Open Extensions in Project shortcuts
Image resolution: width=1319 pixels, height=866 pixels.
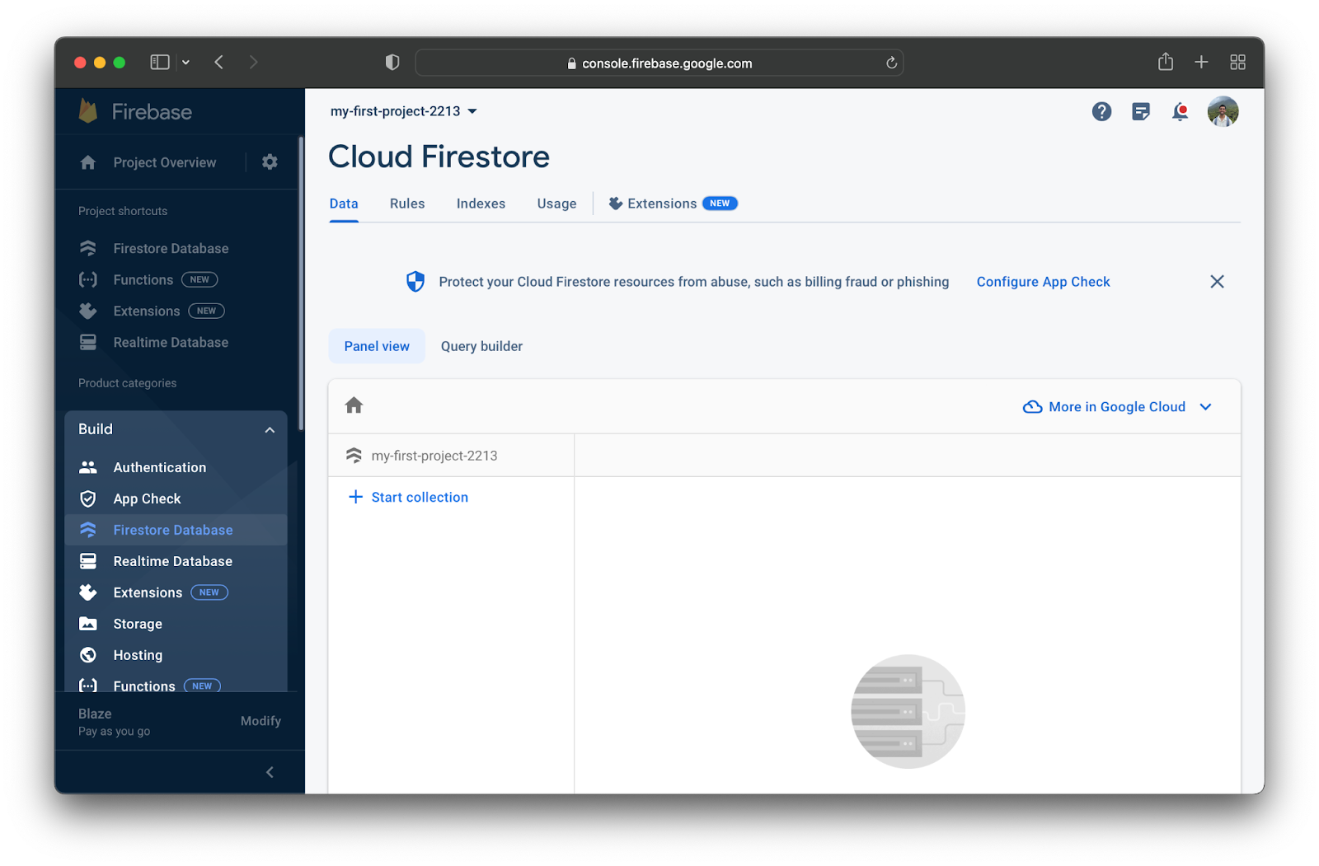[152, 311]
